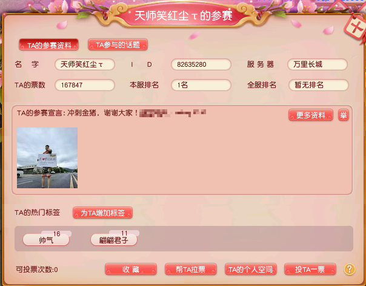Screen dimensions: 366x286
Task: Click the 全服排名 field 暂无排名
Action: (318, 85)
